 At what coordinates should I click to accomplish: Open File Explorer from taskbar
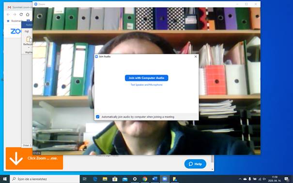coord(105,179)
